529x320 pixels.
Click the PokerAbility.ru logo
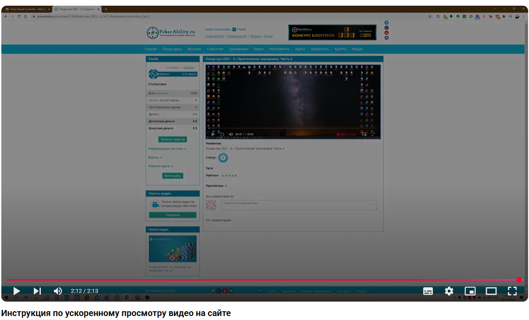[x=171, y=32]
